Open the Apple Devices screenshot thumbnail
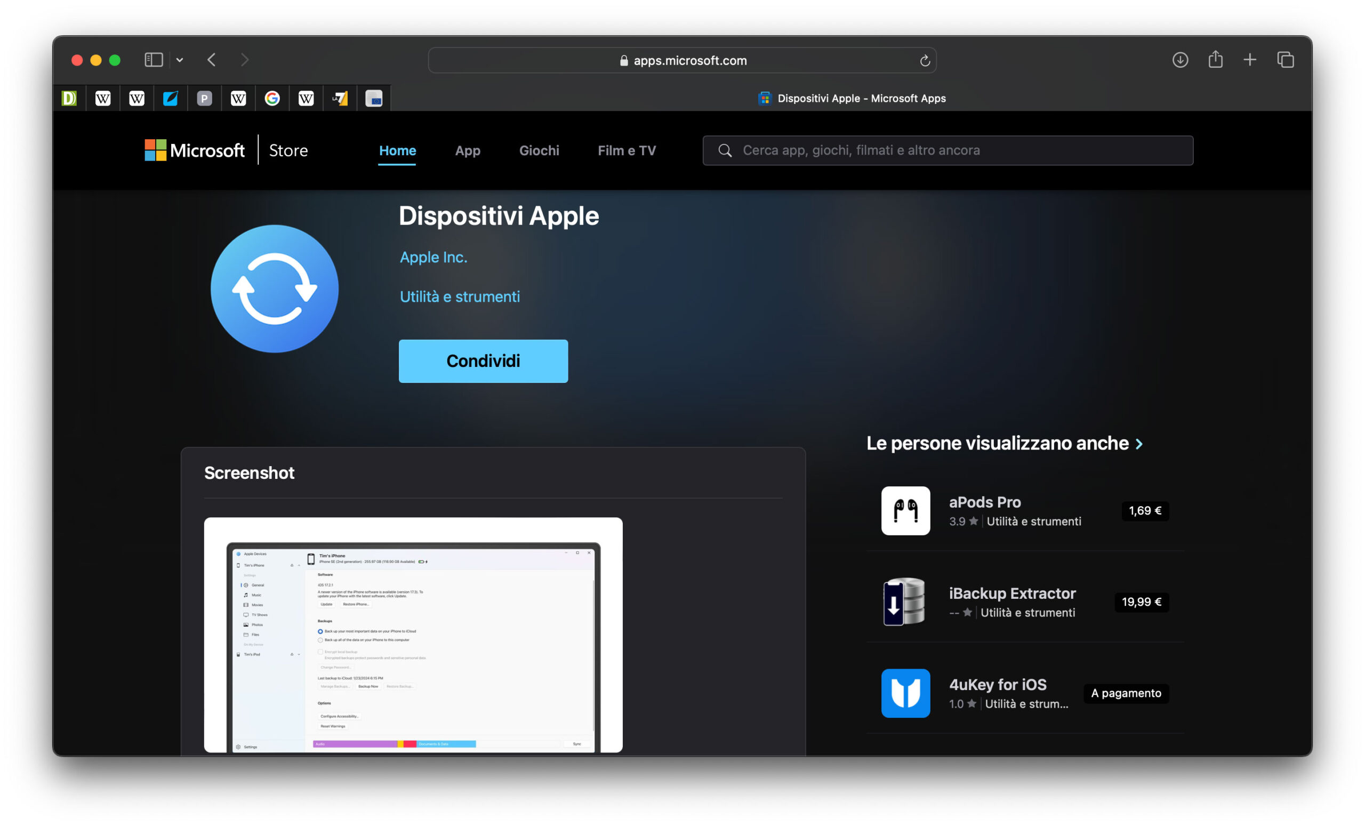The image size is (1365, 826). pos(413,635)
